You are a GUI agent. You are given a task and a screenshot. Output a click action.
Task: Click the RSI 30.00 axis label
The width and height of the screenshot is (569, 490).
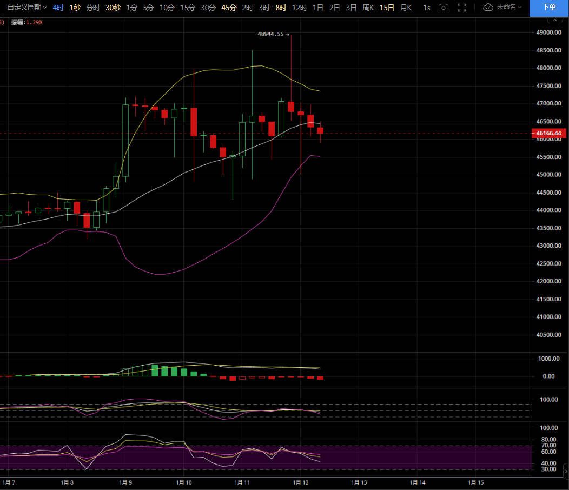pos(548,469)
